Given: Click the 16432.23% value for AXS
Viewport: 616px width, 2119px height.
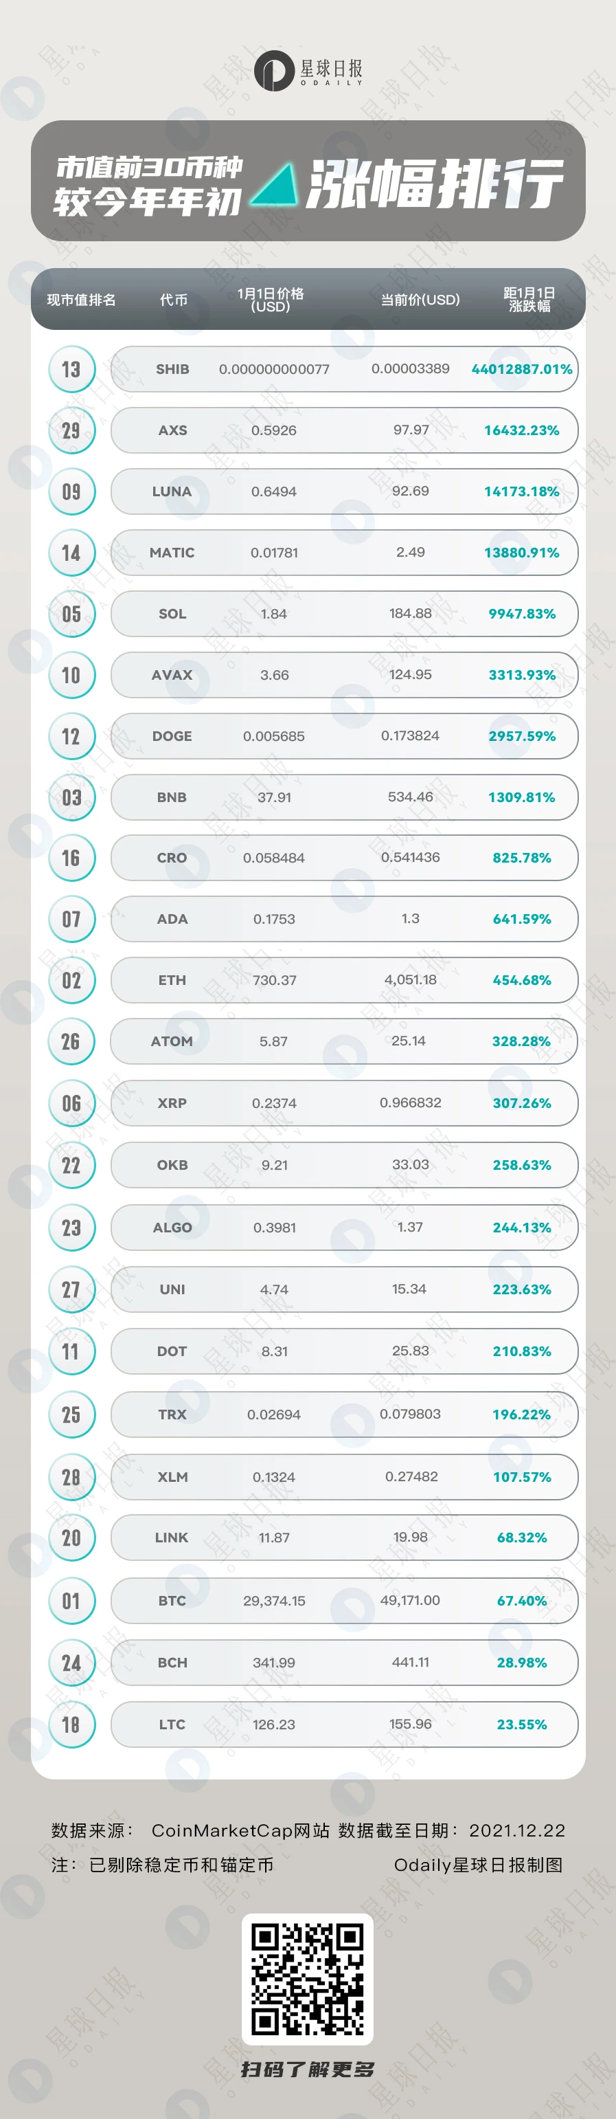Looking at the screenshot, I should 521,430.
